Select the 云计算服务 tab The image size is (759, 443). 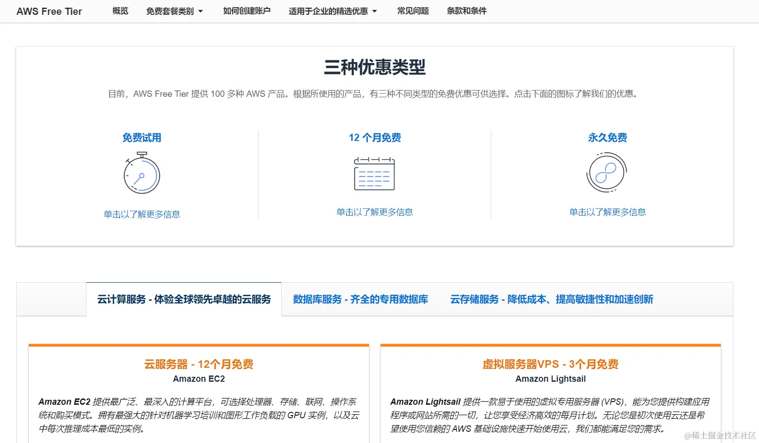184,299
